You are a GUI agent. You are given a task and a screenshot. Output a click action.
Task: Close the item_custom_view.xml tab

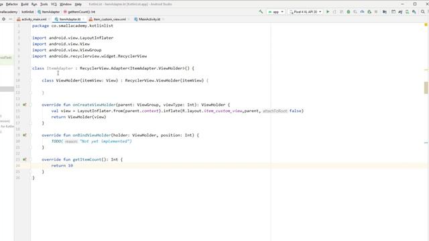tap(129, 19)
